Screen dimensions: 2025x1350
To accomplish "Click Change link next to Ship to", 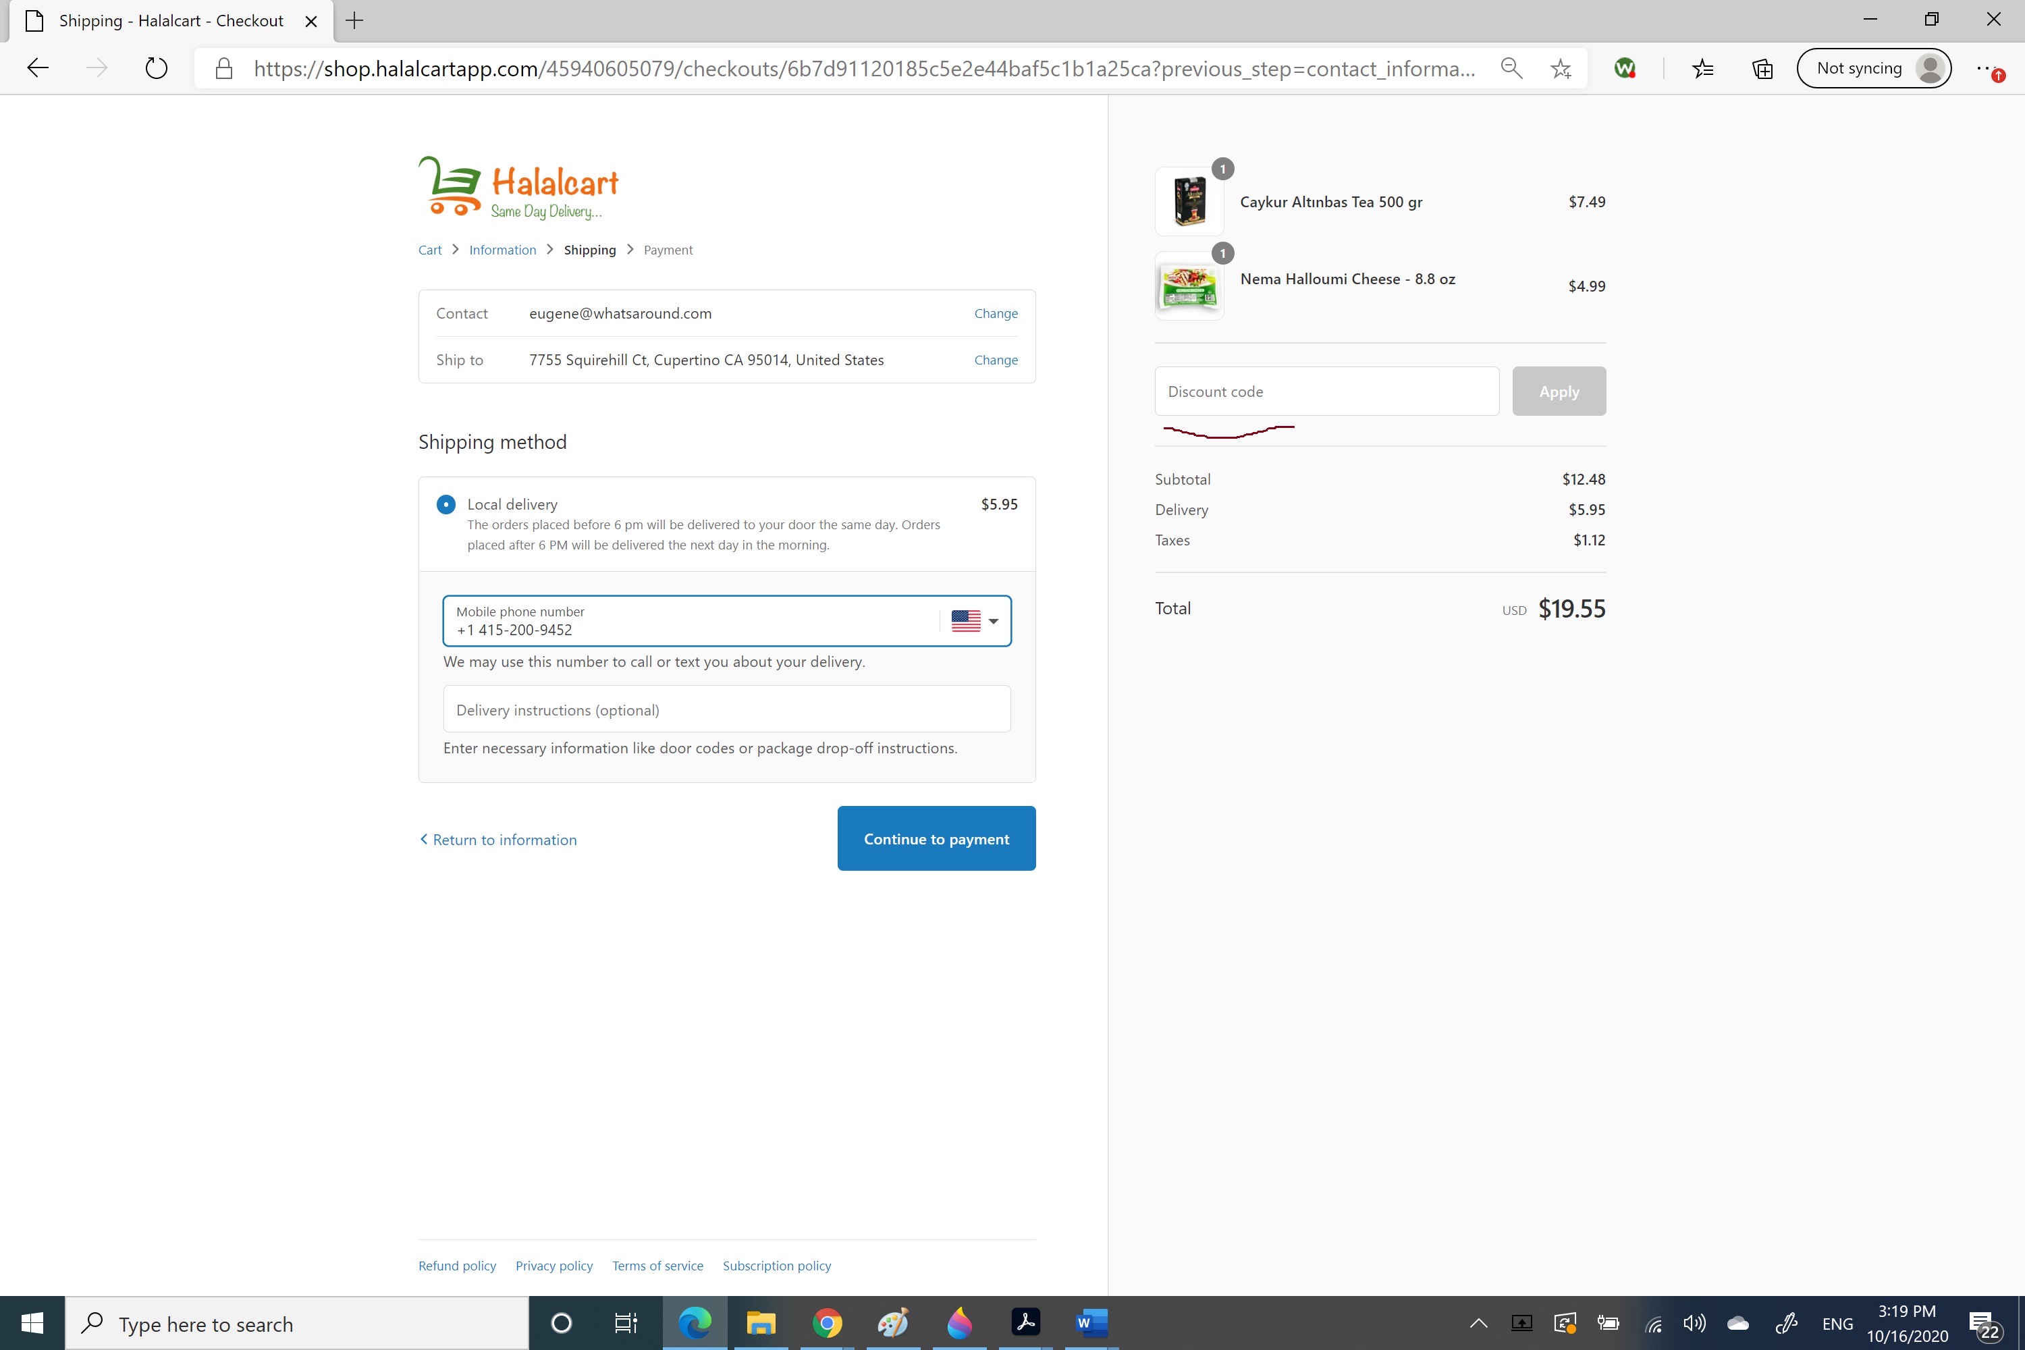I will (x=995, y=360).
